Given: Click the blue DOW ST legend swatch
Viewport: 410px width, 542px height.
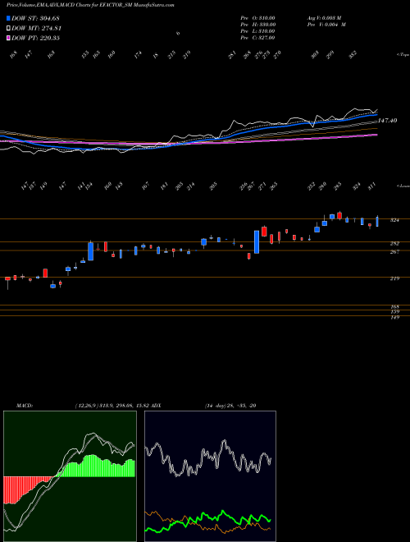Looking at the screenshot, I should [9, 18].
